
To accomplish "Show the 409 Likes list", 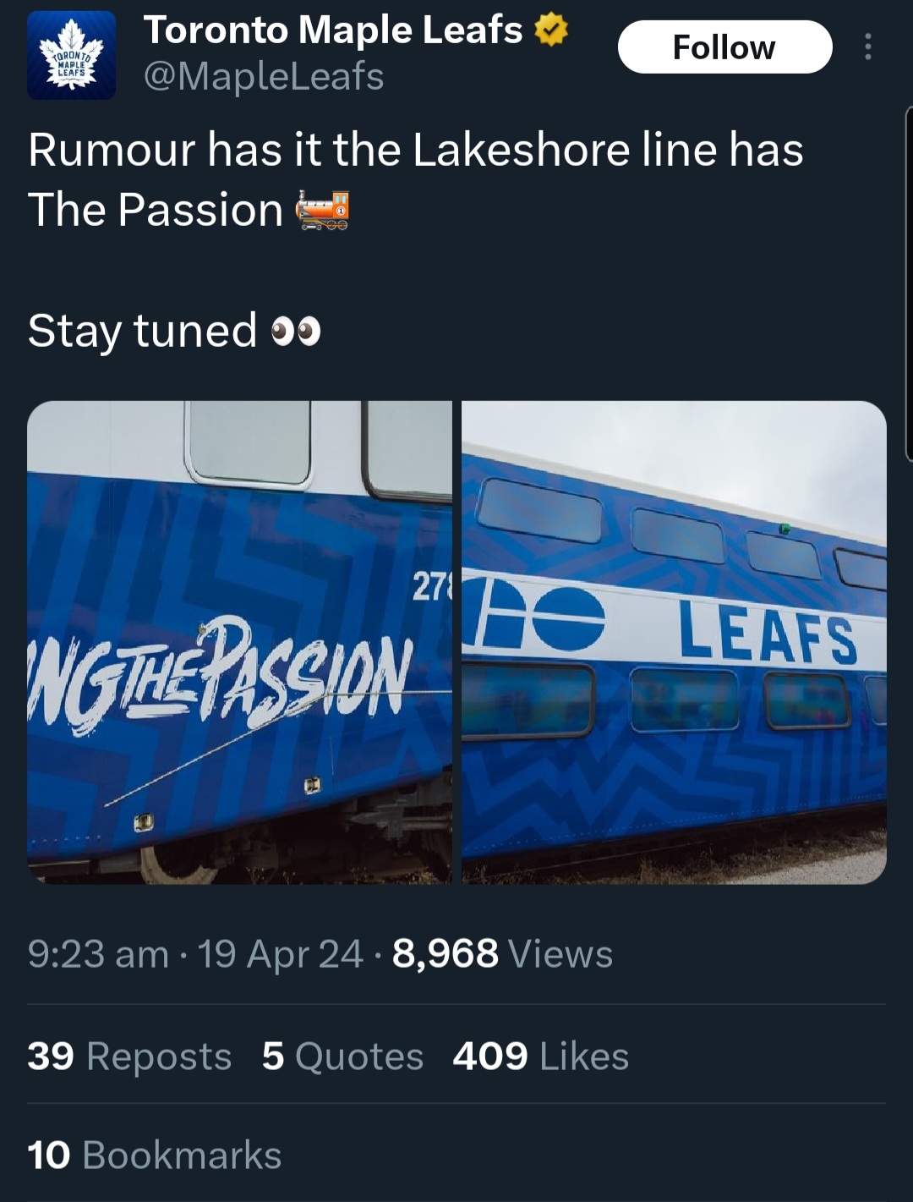I will [540, 1057].
